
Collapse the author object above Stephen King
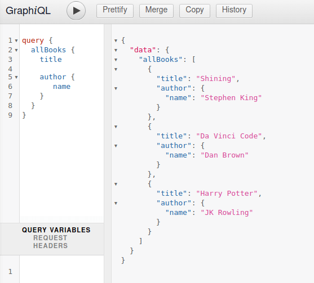(x=116, y=88)
